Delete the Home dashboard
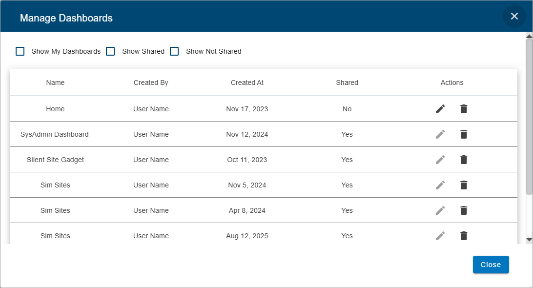This screenshot has height=288, width=533. (x=464, y=109)
